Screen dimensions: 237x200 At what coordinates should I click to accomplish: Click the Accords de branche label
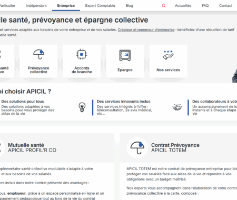pyautogui.click(x=82, y=70)
